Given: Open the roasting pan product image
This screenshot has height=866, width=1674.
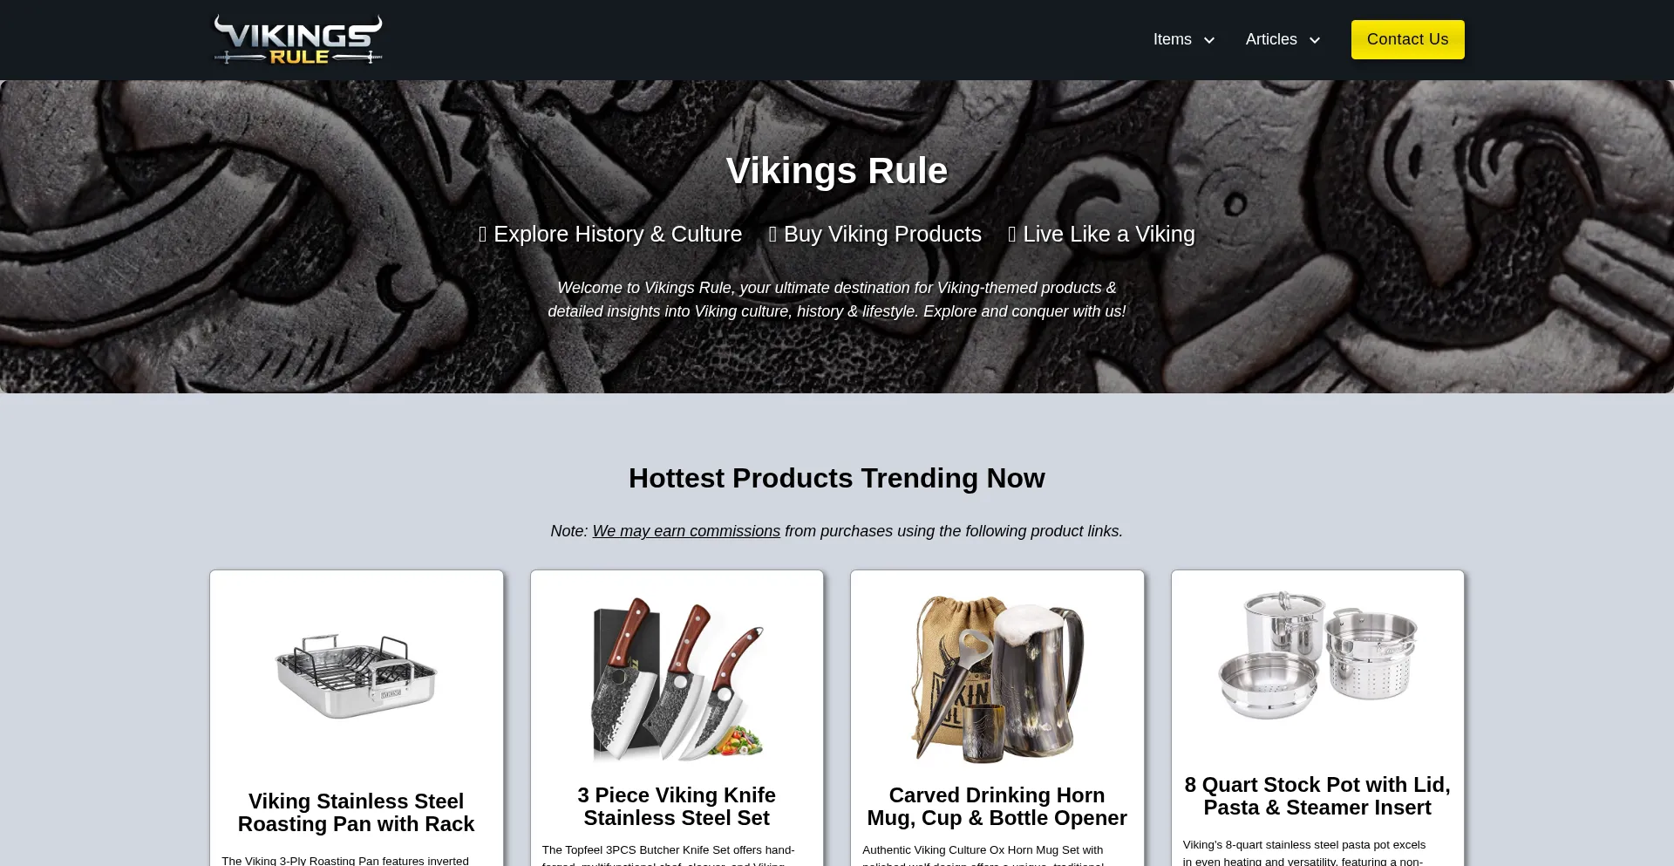Looking at the screenshot, I should coord(357,677).
